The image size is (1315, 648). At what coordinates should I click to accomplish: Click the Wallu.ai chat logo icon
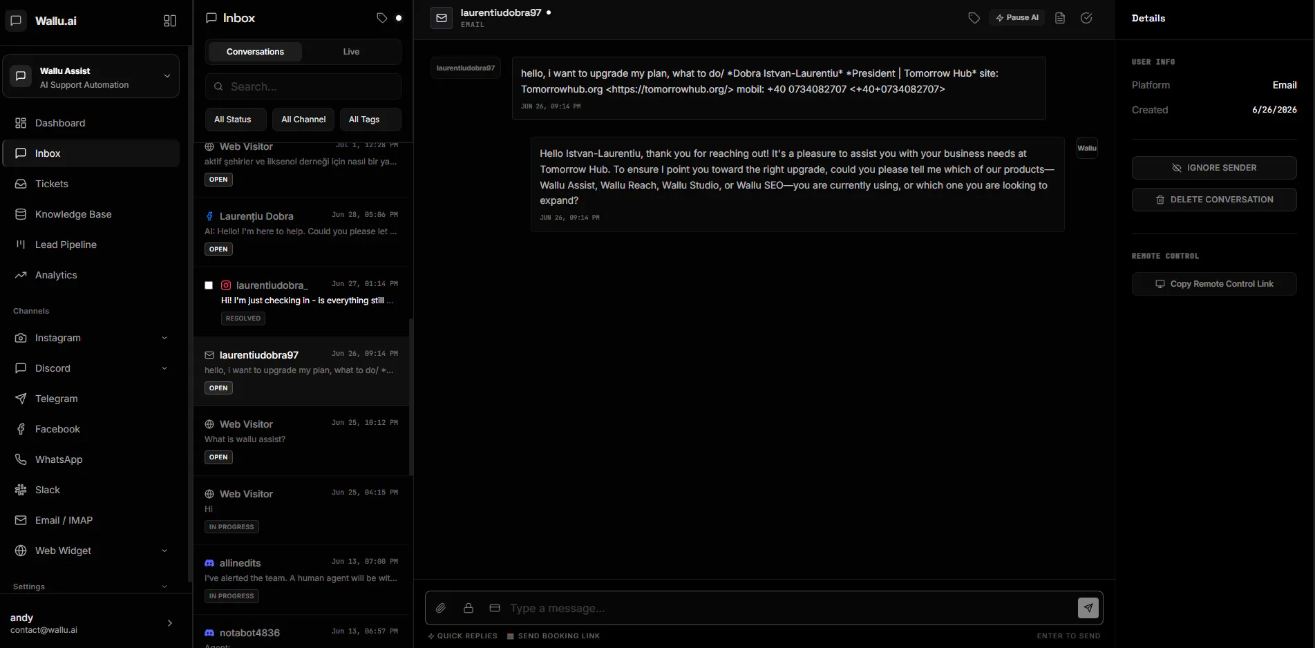click(16, 21)
